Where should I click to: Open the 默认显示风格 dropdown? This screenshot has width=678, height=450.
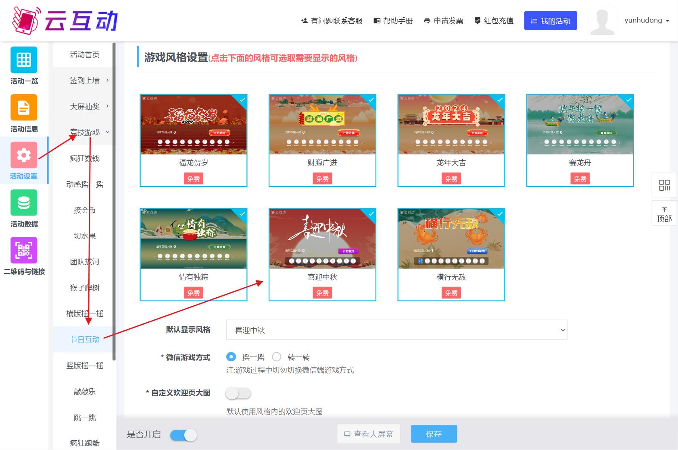[397, 330]
